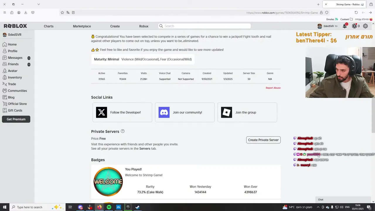Close the Shrimp Game tab
The width and height of the screenshot is (375, 211).
tap(326, 4)
